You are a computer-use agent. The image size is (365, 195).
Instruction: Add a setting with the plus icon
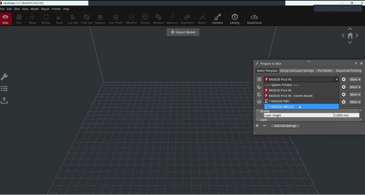(257, 126)
